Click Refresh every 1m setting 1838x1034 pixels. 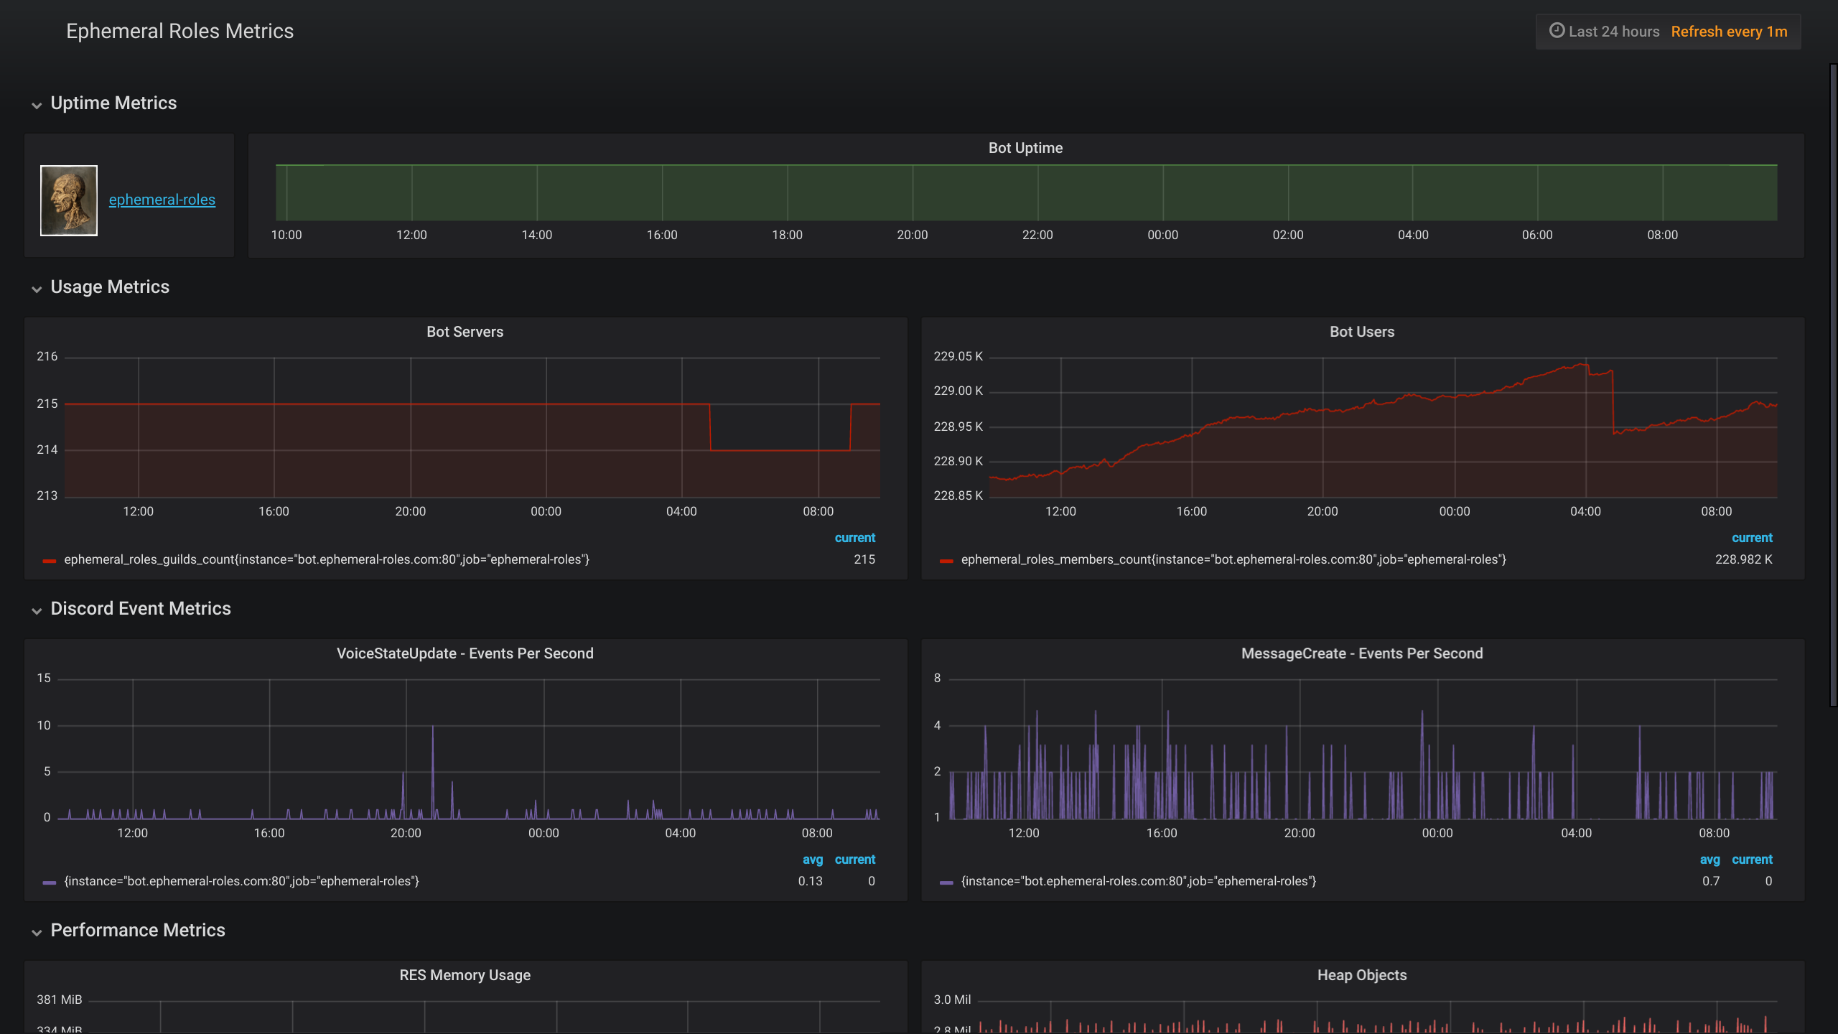[x=1729, y=32]
